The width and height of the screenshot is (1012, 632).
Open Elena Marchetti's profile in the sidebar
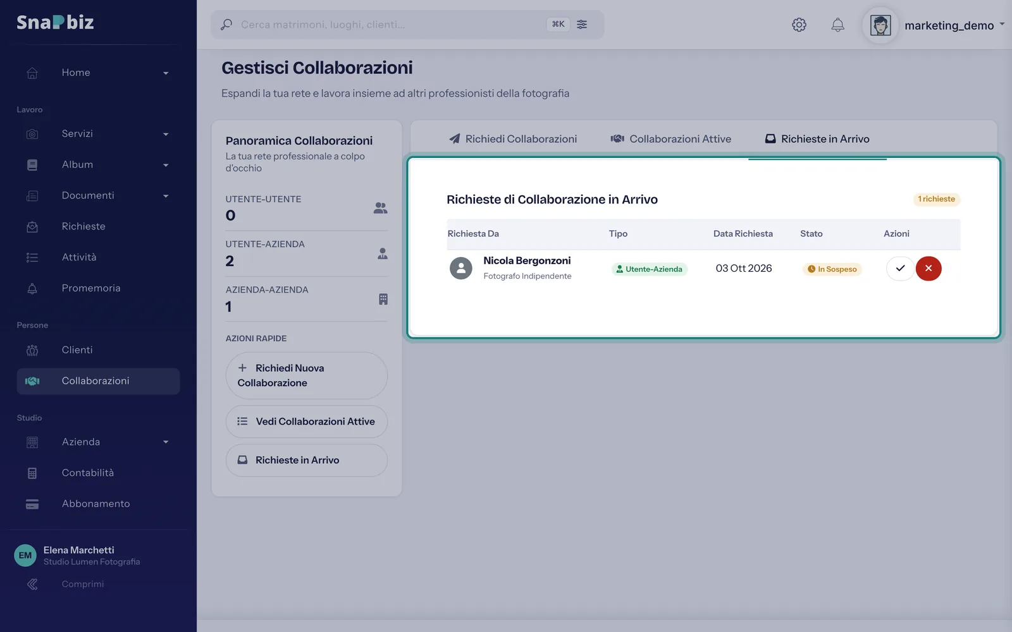(x=78, y=556)
